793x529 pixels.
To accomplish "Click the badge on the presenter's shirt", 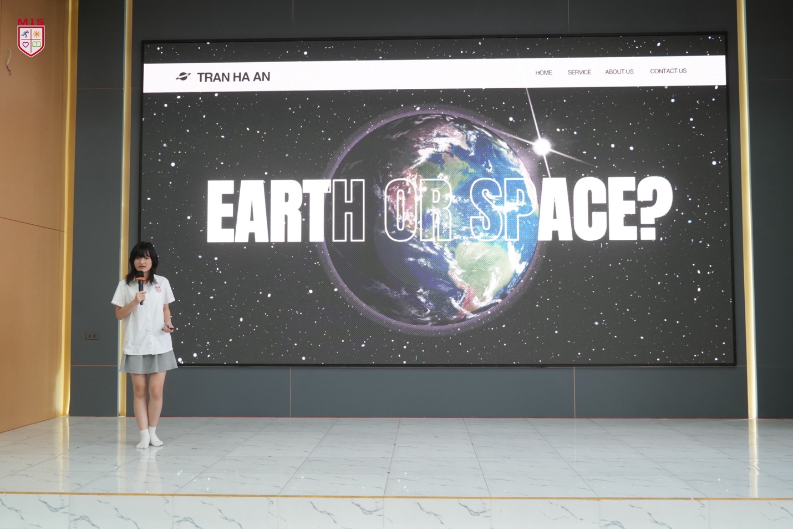I will [x=157, y=289].
